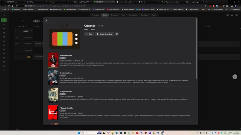
Task: Open the hamburger menu in the sidebar
Action: coord(4,16)
